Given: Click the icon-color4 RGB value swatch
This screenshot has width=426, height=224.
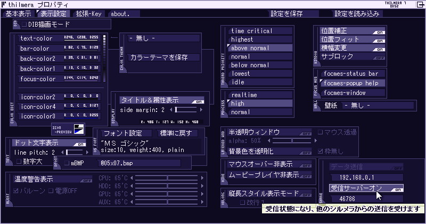Looking at the screenshot, I should pyautogui.click(x=81, y=106).
